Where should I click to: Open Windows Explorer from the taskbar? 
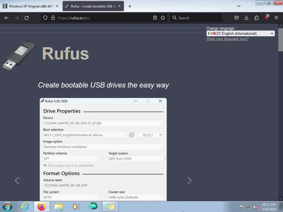point(59,206)
